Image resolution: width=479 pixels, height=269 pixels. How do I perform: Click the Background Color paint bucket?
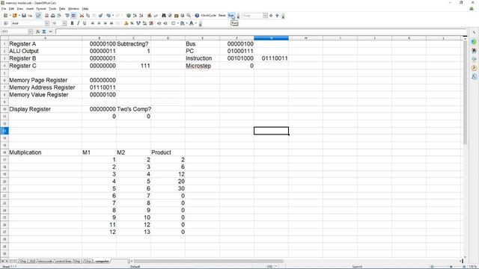point(183,23)
